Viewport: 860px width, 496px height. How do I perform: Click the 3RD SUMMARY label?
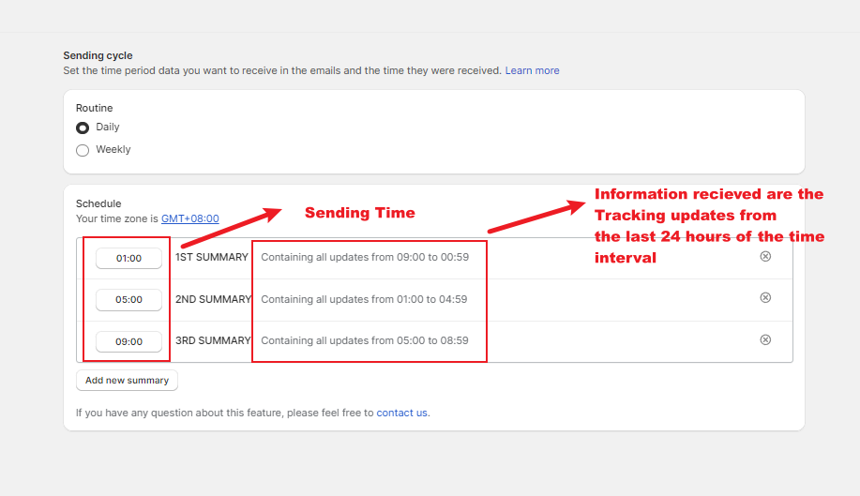pos(213,340)
